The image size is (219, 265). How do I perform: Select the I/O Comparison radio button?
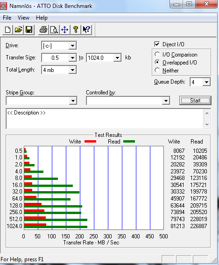(157, 54)
